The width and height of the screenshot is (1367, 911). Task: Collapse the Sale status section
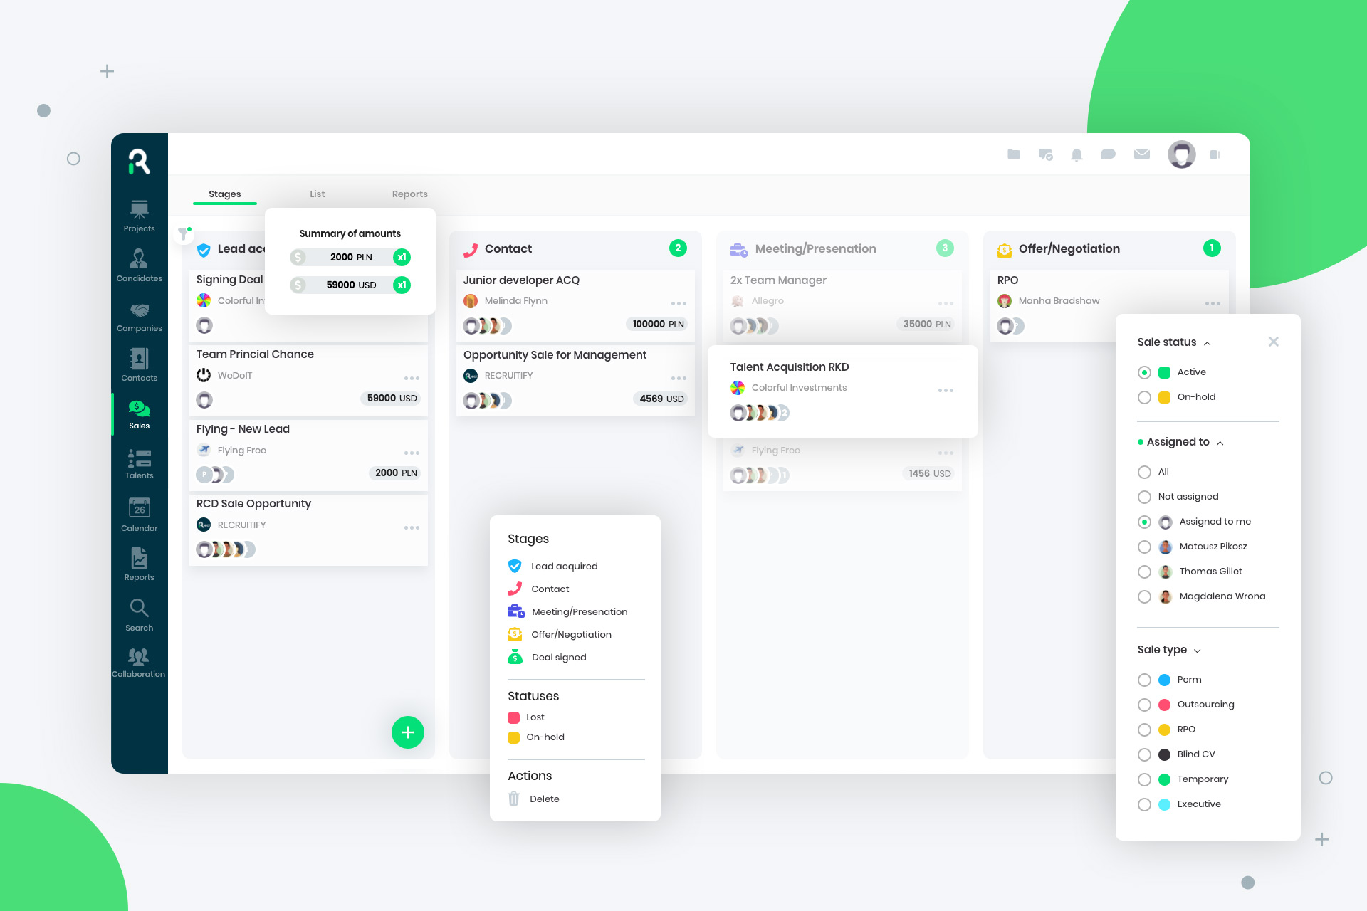1207,342
